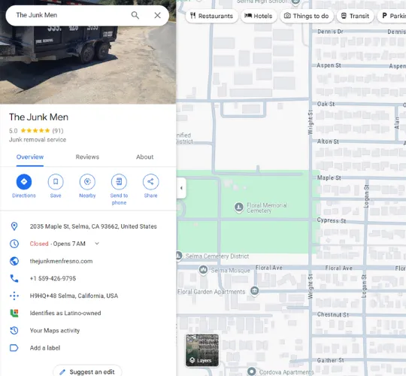
Task: Click Selma Cemetery District marker
Action: (x=179, y=256)
